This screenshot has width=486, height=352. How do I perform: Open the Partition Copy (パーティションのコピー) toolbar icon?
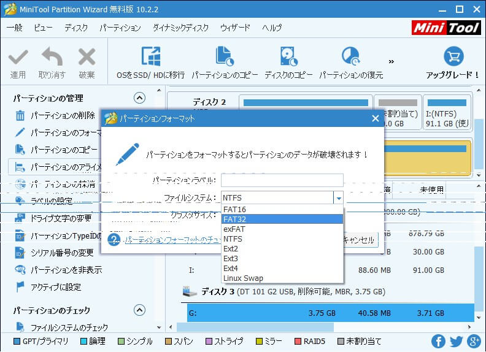[225, 56]
